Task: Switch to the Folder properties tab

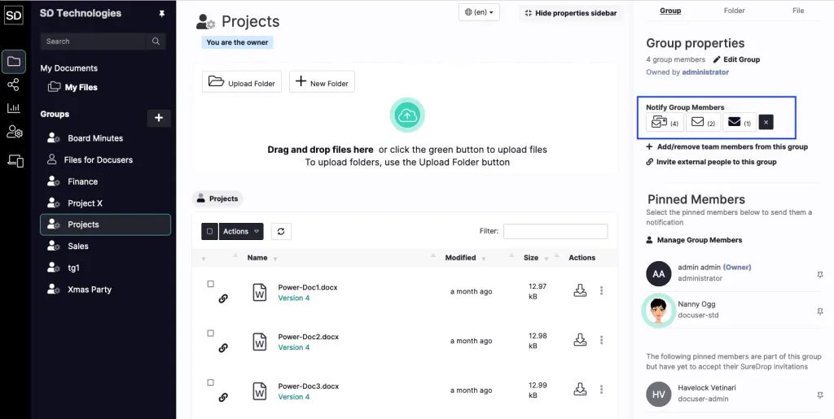Action: [734, 11]
